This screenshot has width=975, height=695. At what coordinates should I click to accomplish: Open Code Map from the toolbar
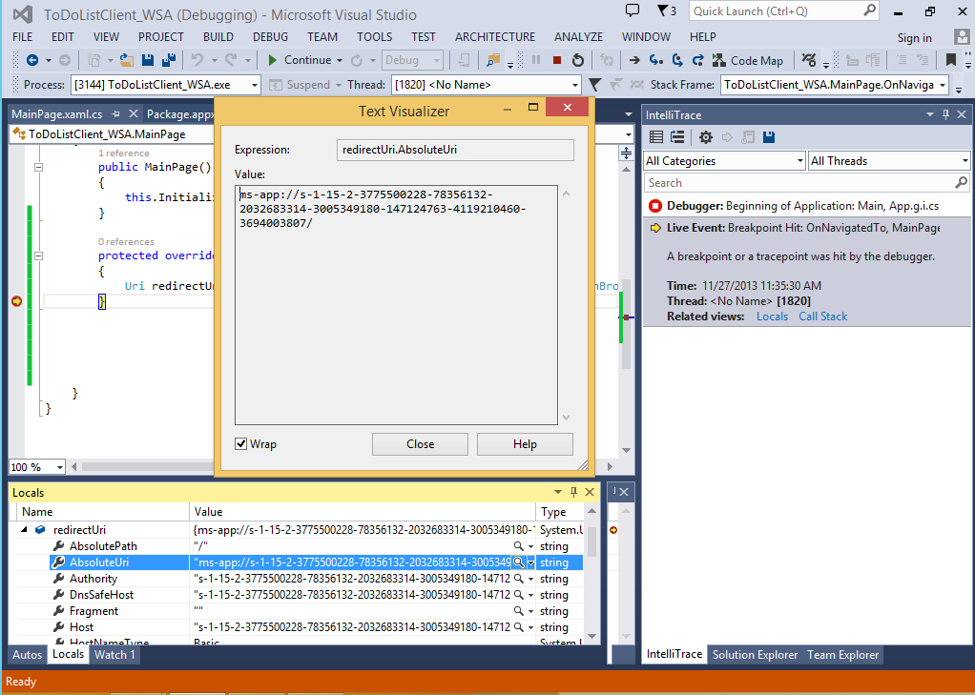click(x=748, y=60)
